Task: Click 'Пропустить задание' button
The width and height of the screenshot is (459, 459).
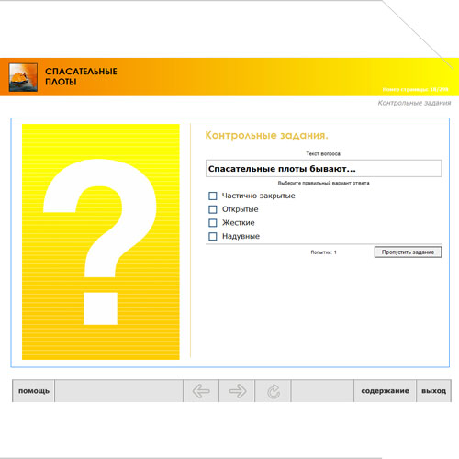Action: (x=408, y=252)
